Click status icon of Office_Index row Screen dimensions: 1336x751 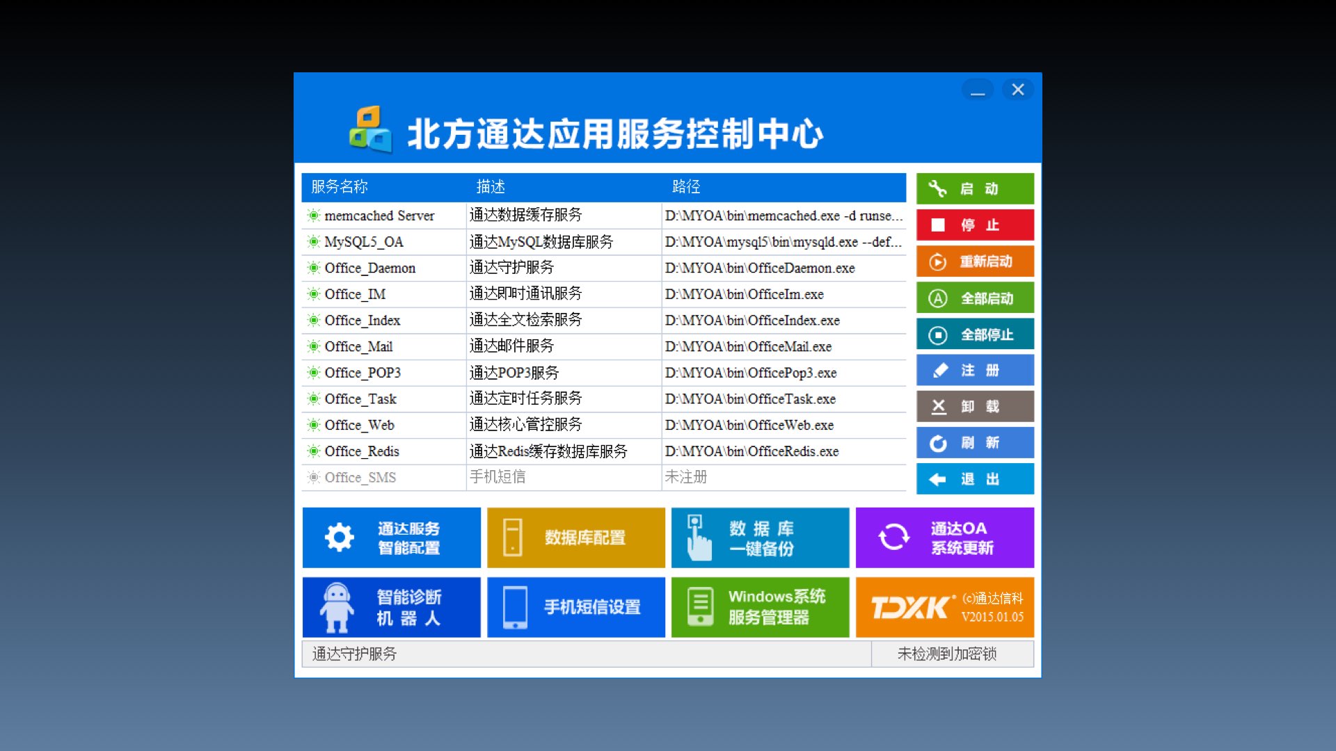coord(314,321)
